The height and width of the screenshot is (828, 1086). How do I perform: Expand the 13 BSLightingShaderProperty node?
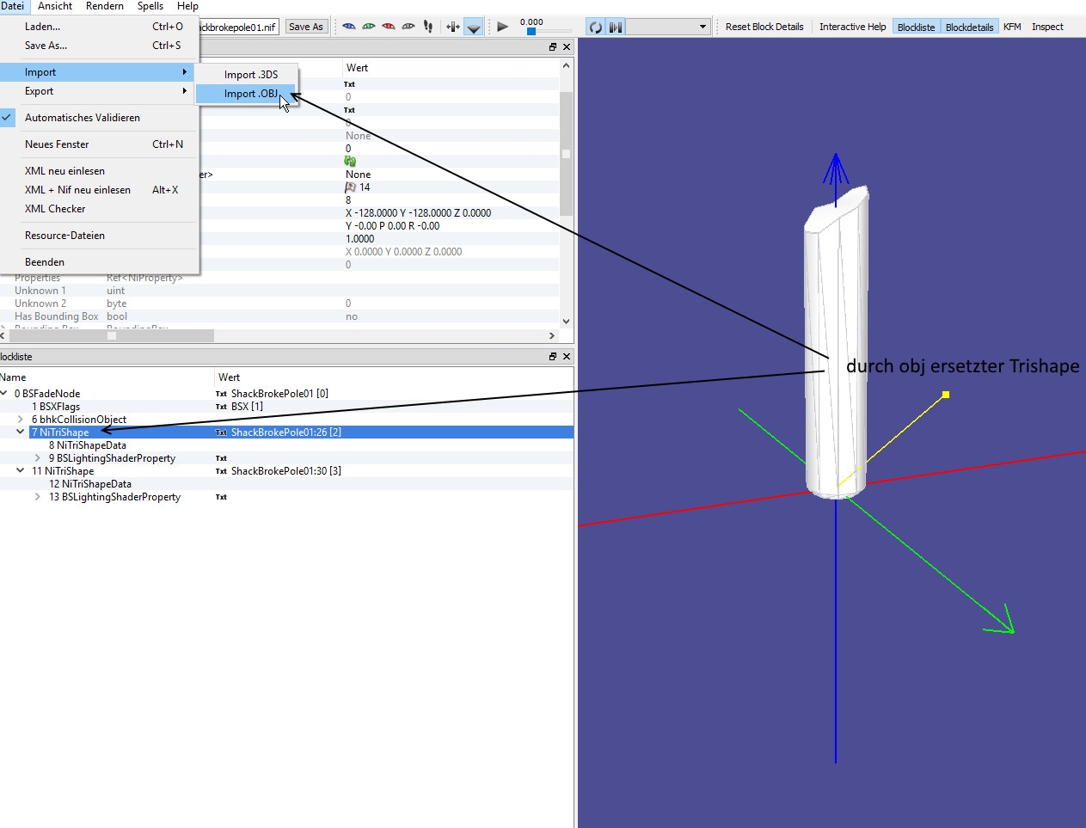38,497
